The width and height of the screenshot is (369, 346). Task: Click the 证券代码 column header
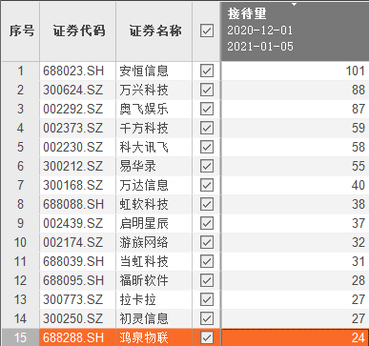pyautogui.click(x=78, y=31)
